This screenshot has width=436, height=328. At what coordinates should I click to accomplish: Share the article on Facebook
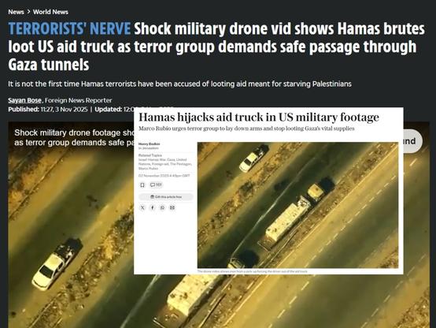[x=153, y=207]
